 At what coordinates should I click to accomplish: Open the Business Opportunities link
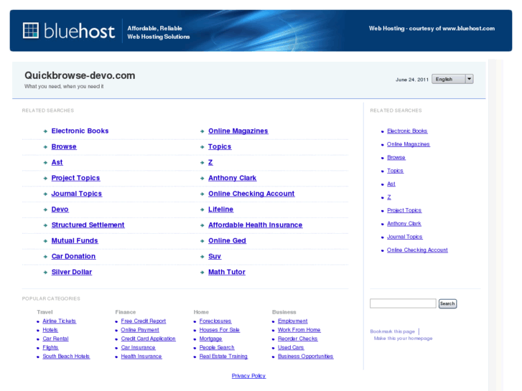(x=306, y=357)
